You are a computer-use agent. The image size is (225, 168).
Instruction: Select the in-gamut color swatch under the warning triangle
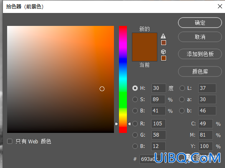click(164, 43)
